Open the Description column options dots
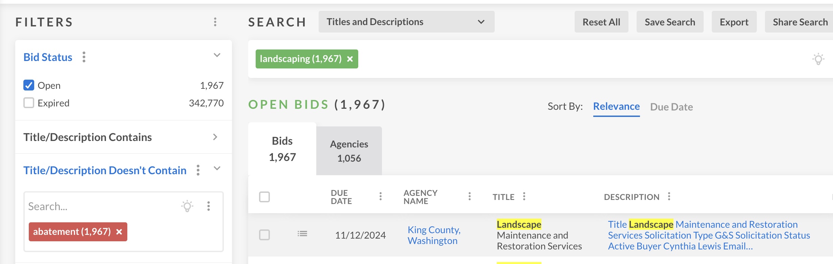The height and width of the screenshot is (264, 833). [669, 197]
